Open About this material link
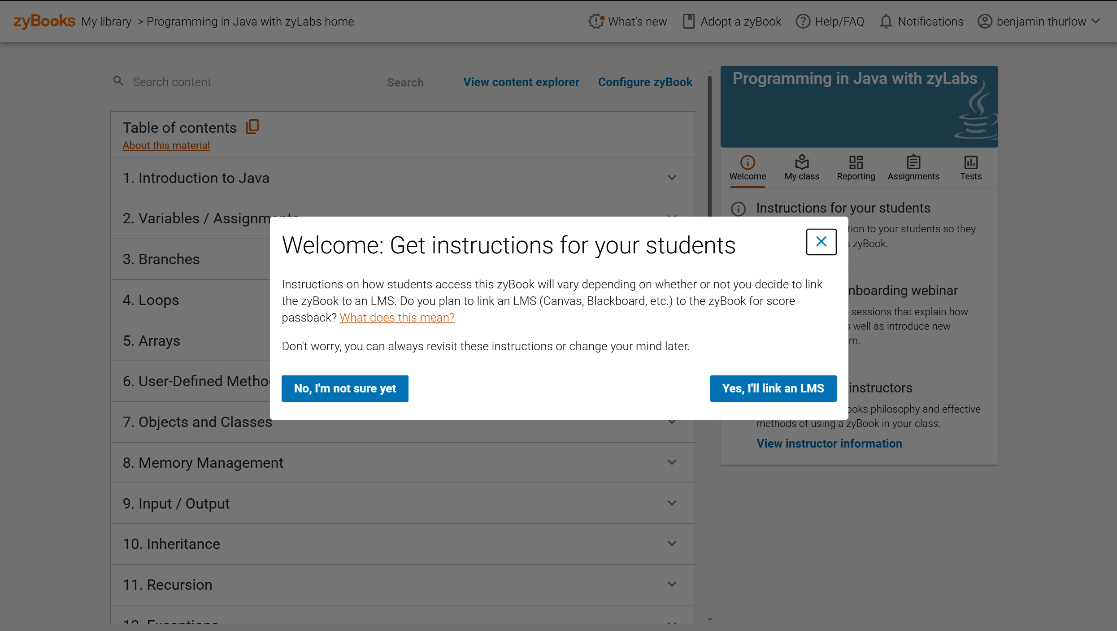Viewport: 1117px width, 631px height. (166, 145)
